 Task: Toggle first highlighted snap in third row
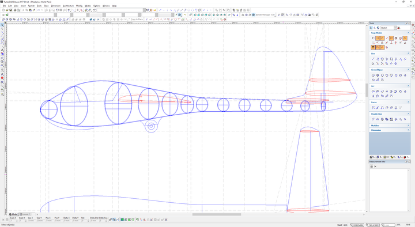[x=373, y=47]
